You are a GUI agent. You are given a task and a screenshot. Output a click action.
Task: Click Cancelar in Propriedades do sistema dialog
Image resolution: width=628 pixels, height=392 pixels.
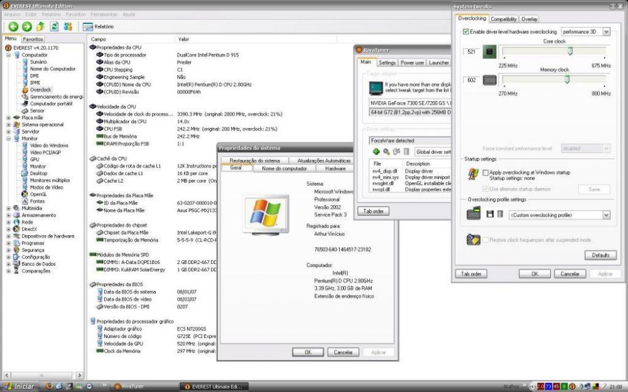pyautogui.click(x=343, y=352)
